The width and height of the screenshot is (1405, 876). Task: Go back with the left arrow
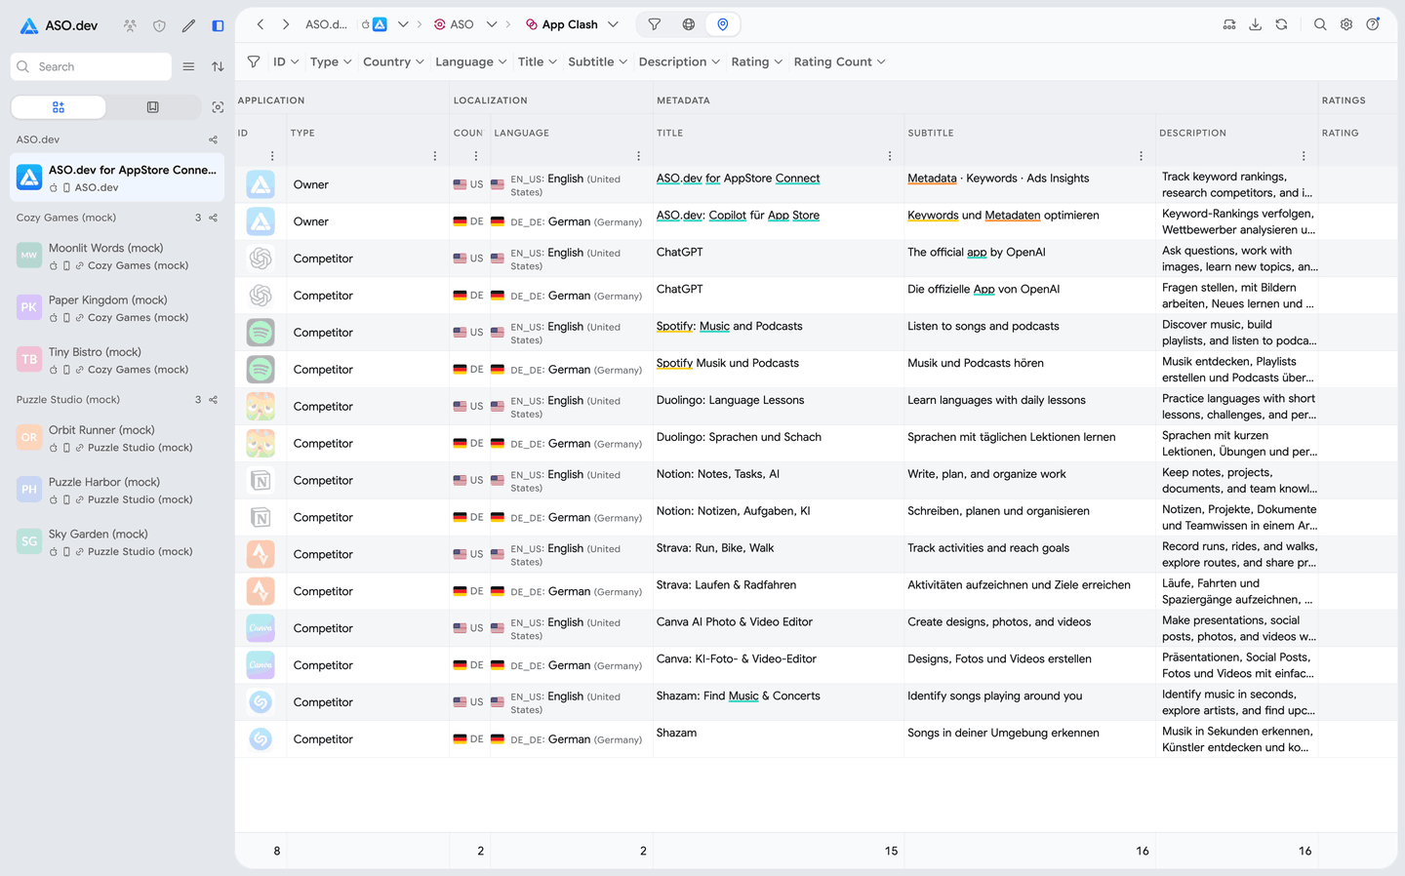point(261,24)
